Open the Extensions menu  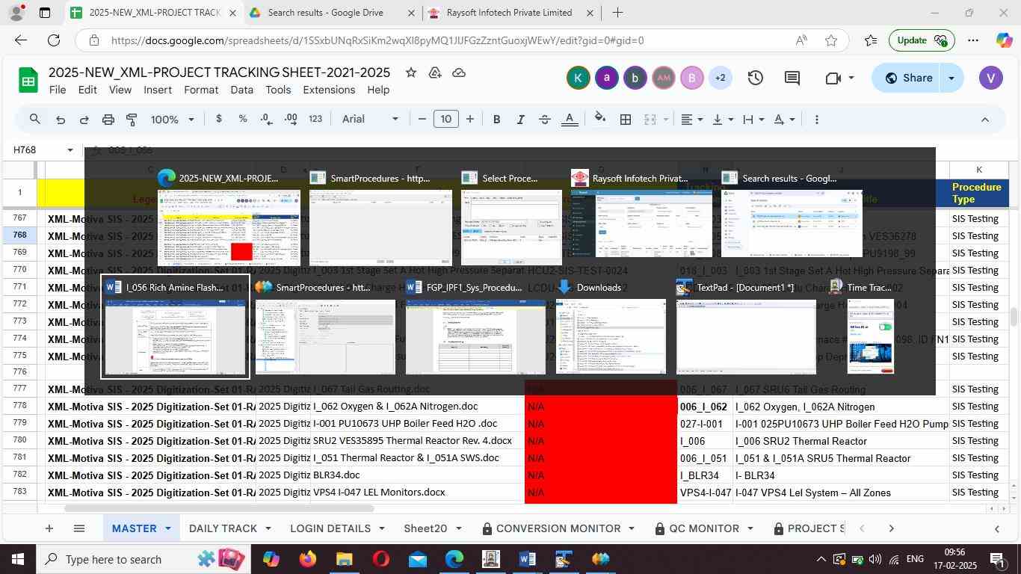329,90
